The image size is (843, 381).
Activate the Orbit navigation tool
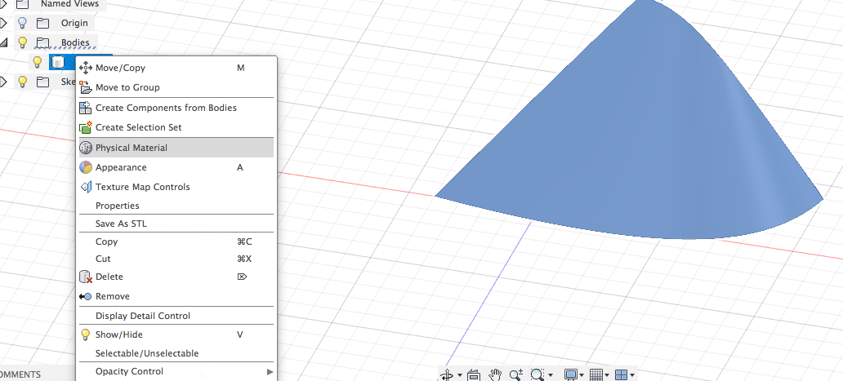(447, 375)
